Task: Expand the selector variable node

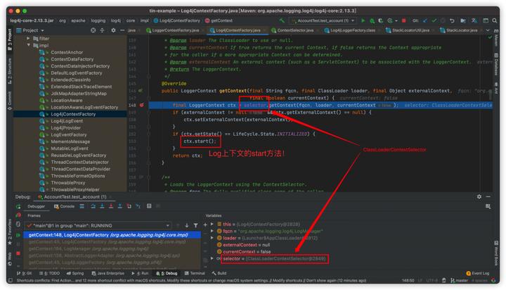Action: [x=212, y=258]
